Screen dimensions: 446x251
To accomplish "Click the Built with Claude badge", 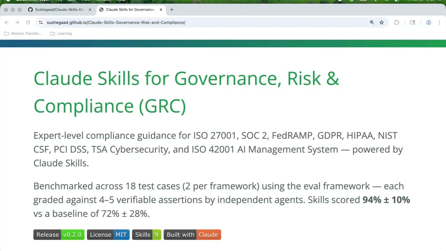I will pos(192,235).
